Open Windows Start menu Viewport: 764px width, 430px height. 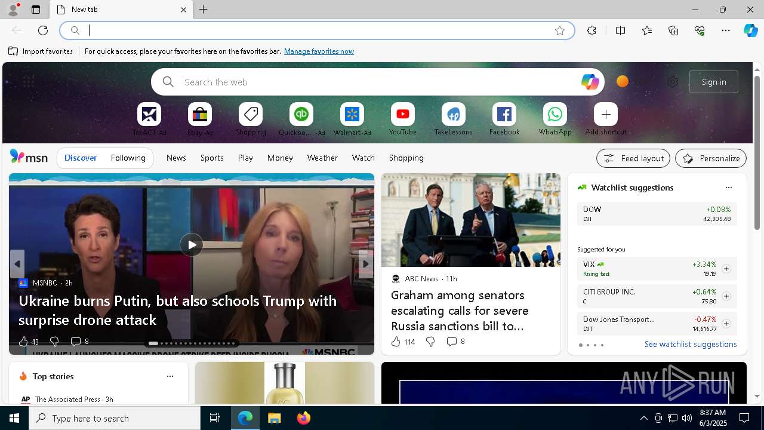tap(14, 418)
